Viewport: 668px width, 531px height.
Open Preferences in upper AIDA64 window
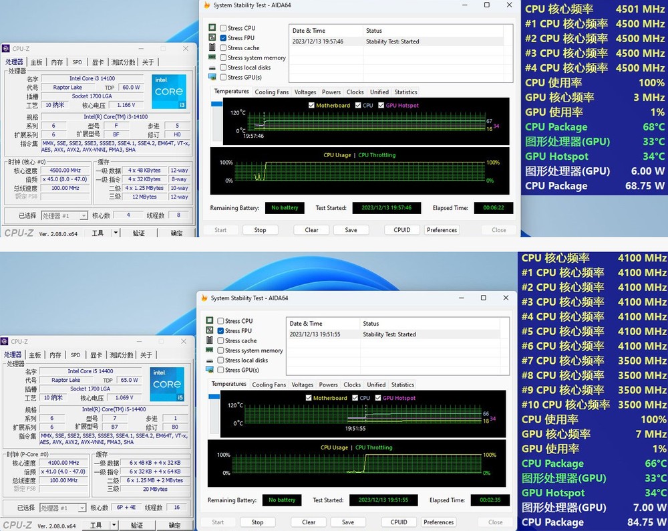tap(442, 230)
